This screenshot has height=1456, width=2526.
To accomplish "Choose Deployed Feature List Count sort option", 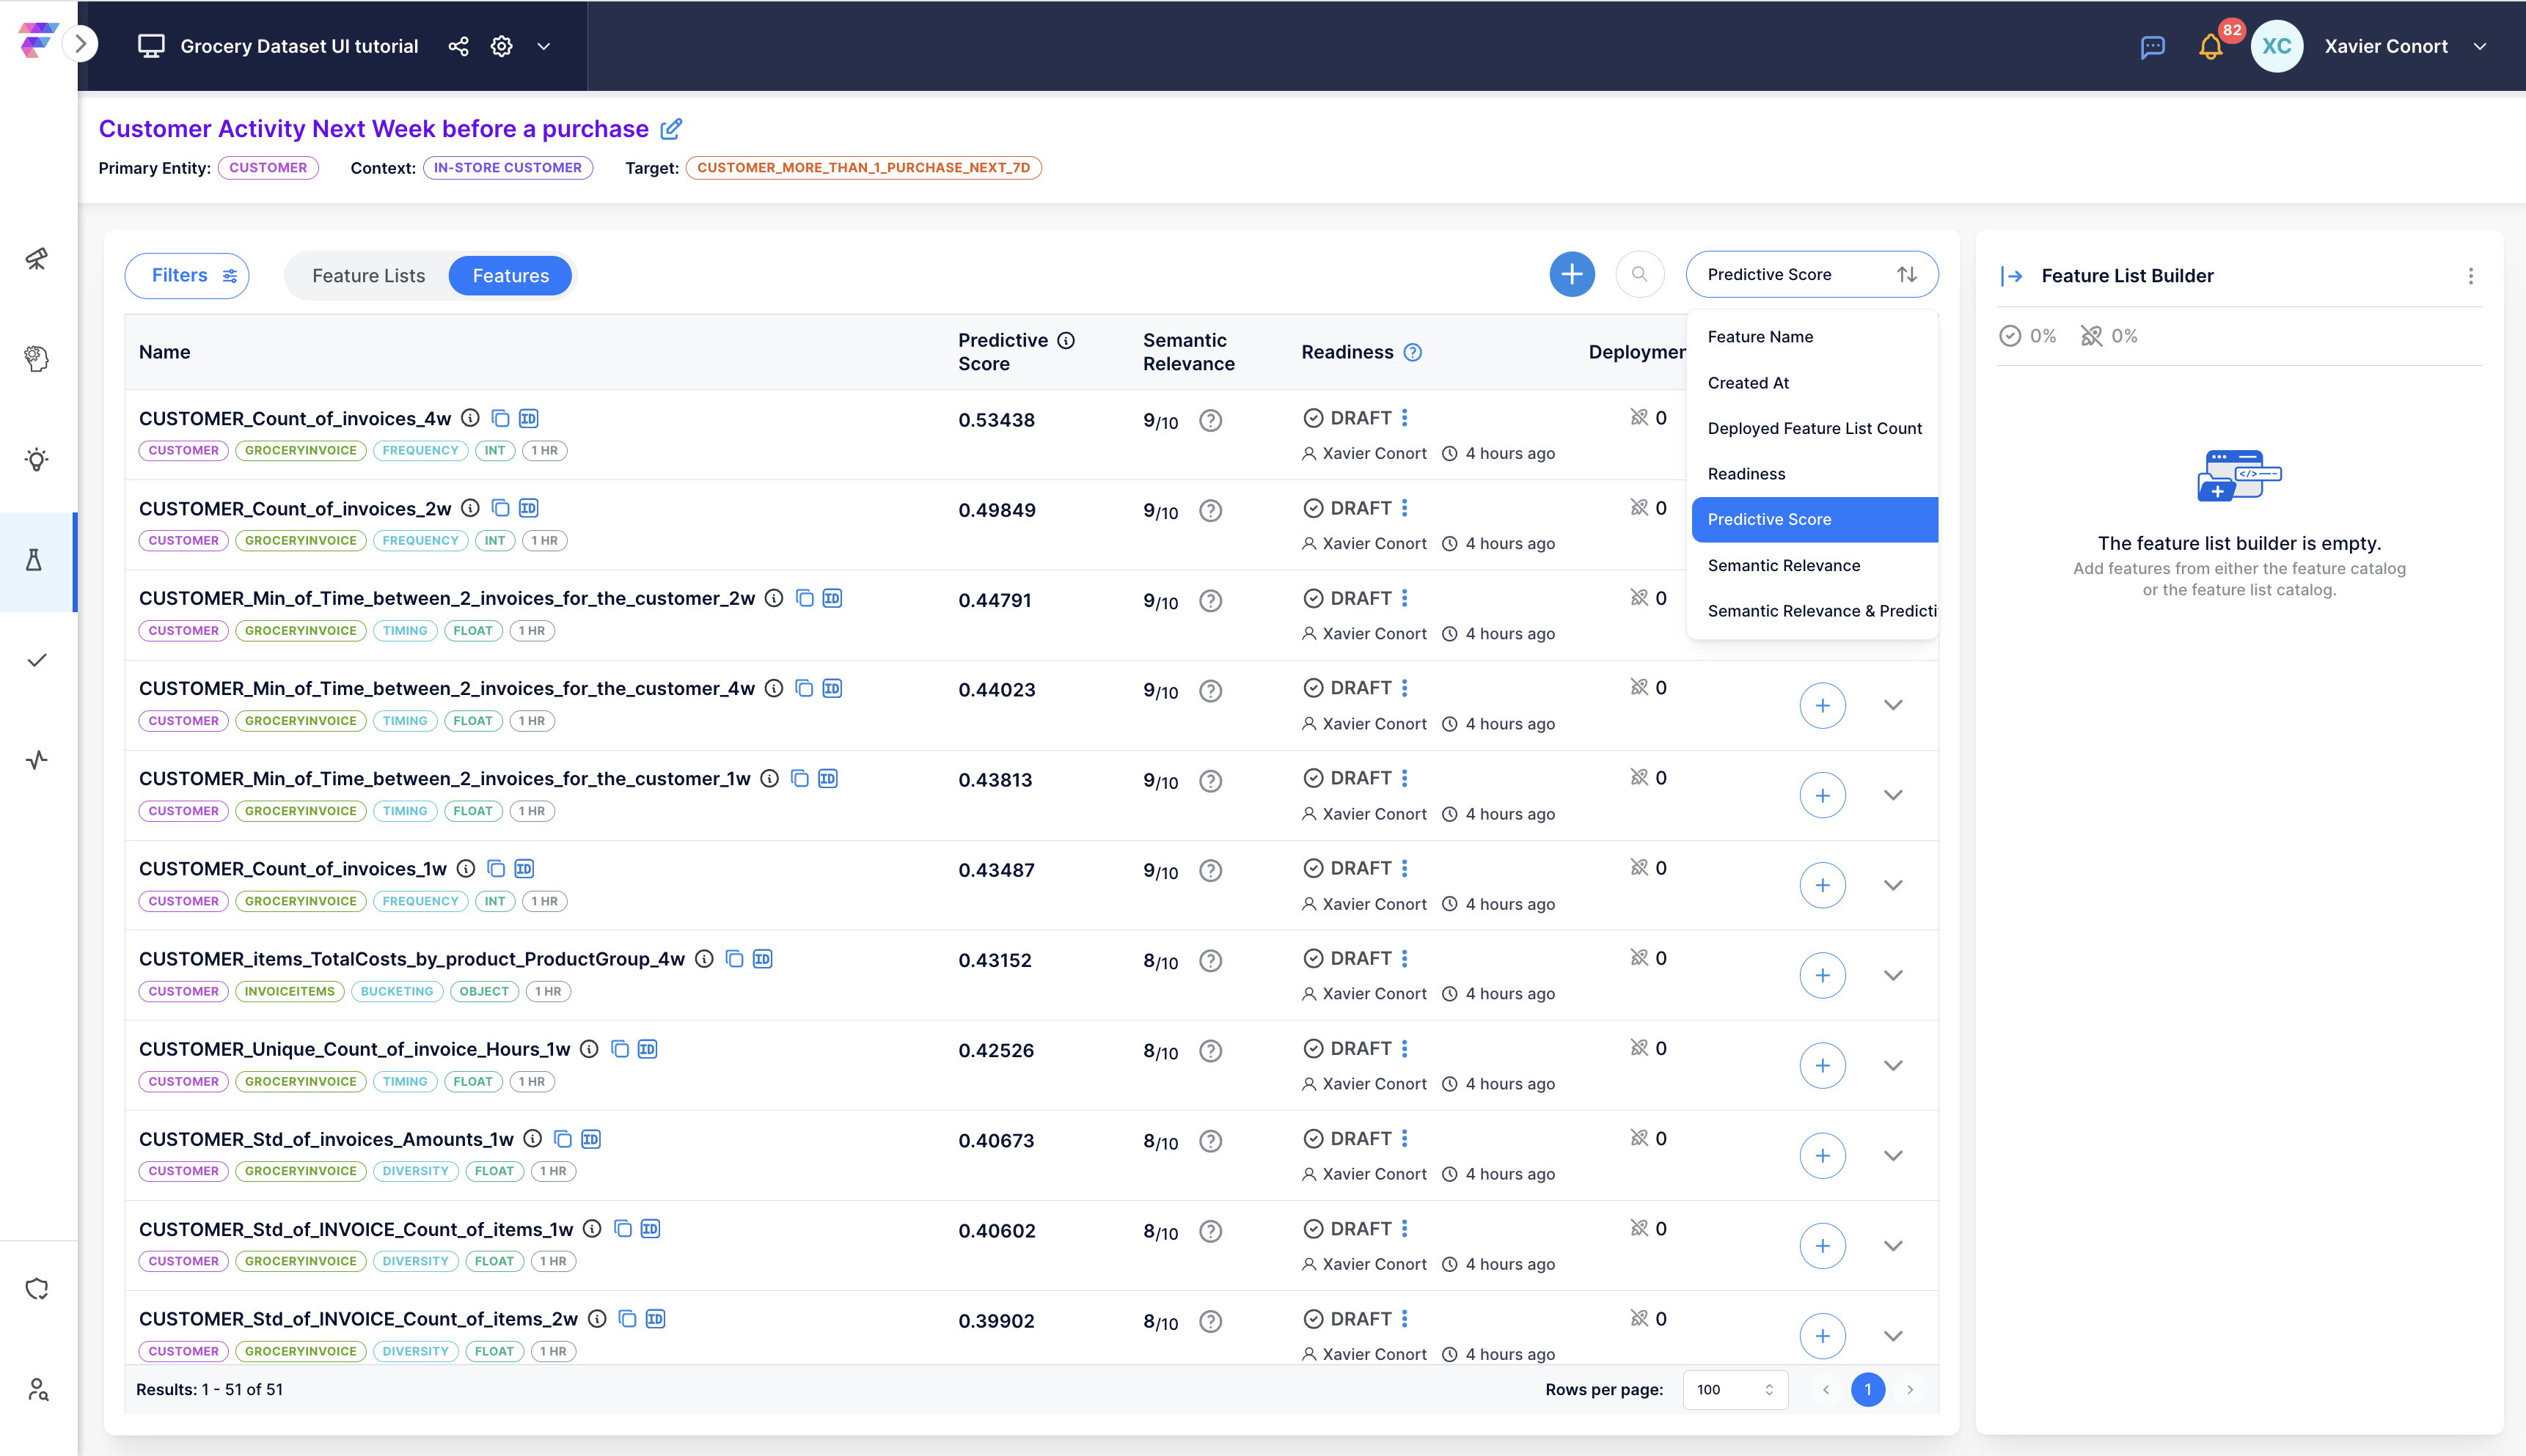I will coord(1812,428).
